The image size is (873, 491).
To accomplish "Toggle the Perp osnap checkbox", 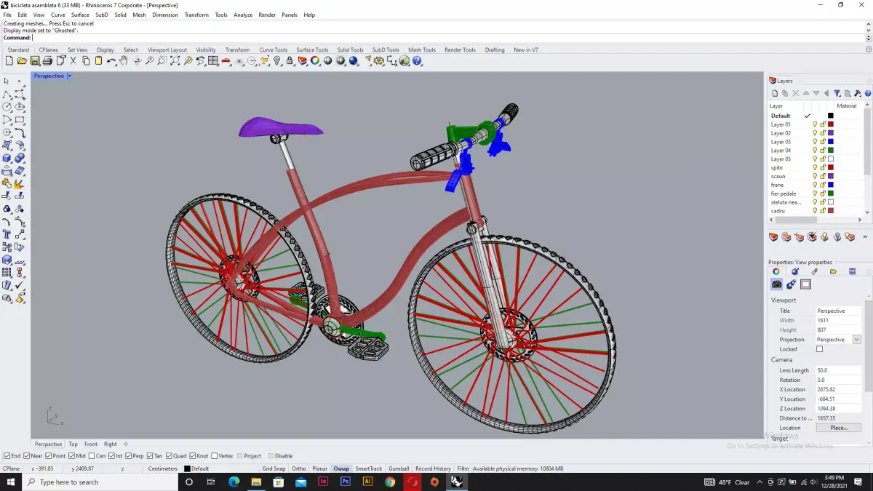I will [x=128, y=456].
